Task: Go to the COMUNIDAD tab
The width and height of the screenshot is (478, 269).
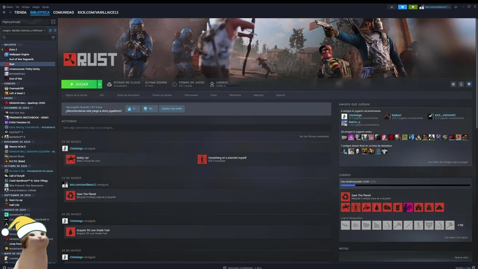Action: pos(63,12)
